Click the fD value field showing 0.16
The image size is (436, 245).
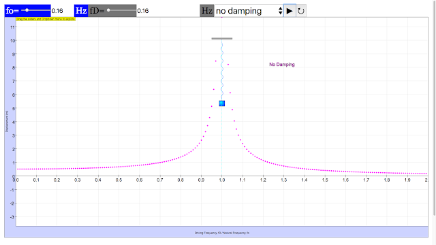point(143,11)
